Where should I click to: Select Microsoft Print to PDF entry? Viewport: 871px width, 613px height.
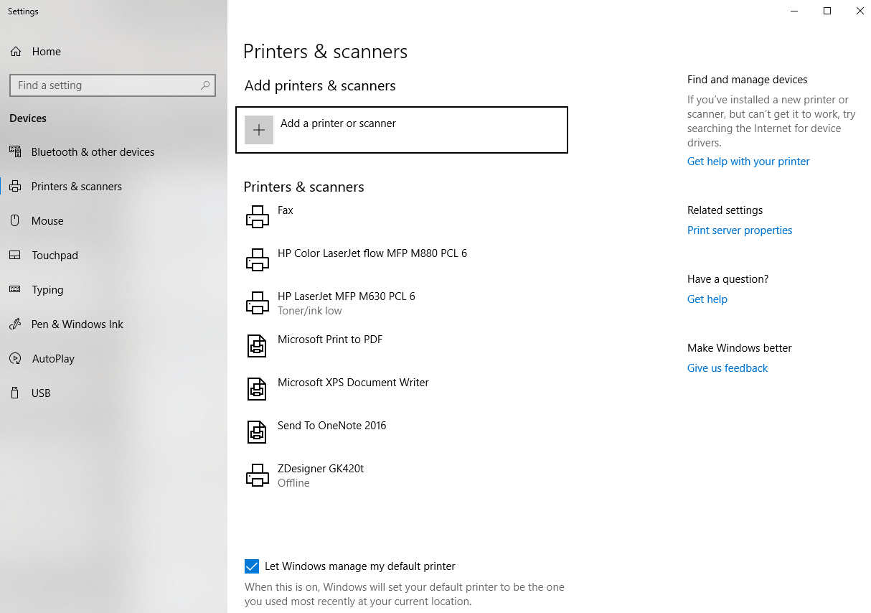[330, 340]
